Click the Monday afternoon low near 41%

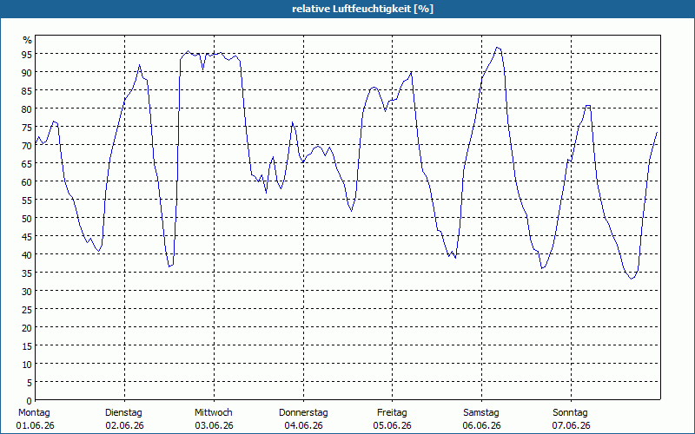click(x=98, y=251)
